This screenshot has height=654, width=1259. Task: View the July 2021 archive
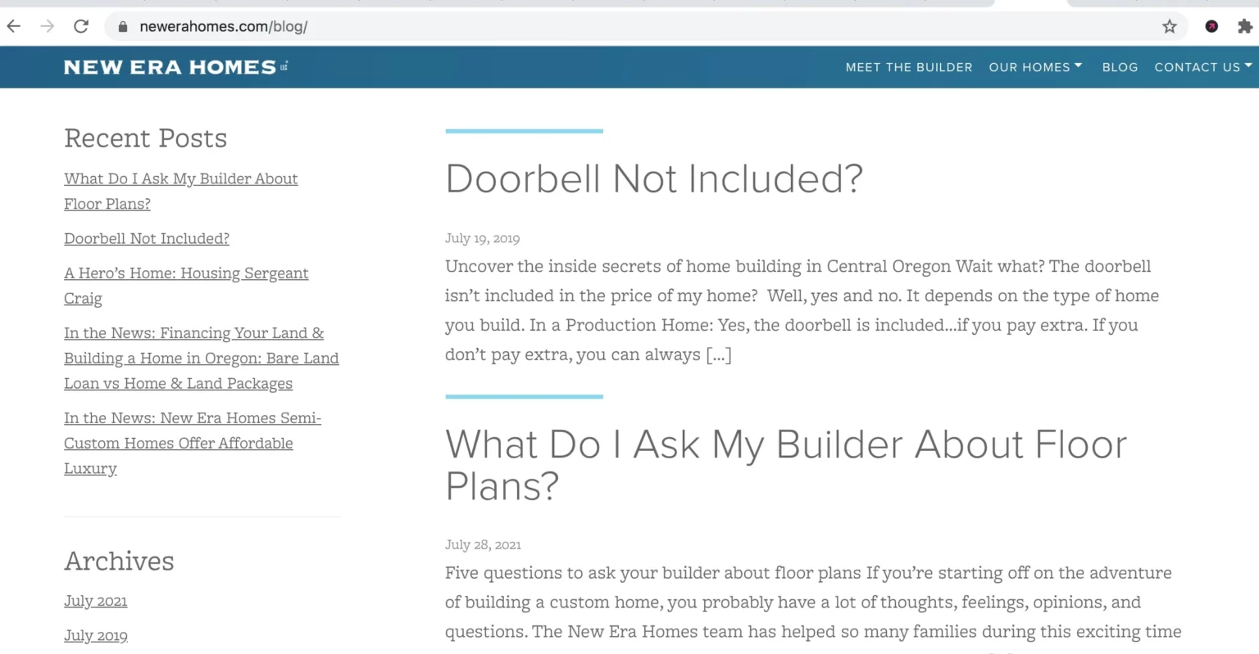click(x=95, y=601)
